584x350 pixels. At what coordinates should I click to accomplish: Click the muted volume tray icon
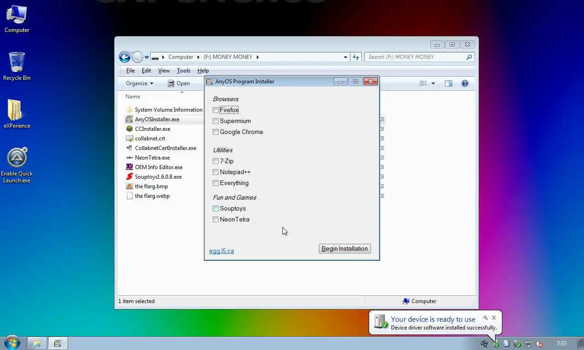coord(539,344)
